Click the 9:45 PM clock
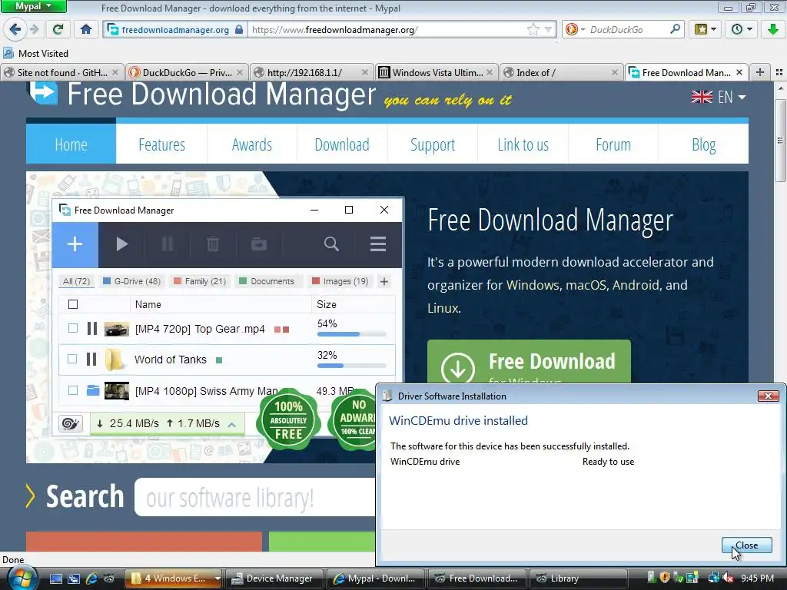Viewport: 787px width, 590px height. pyautogui.click(x=757, y=578)
